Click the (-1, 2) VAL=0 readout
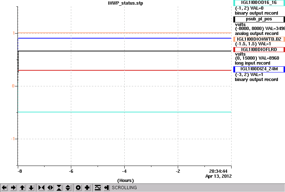285x192 pixels. click(249, 8)
